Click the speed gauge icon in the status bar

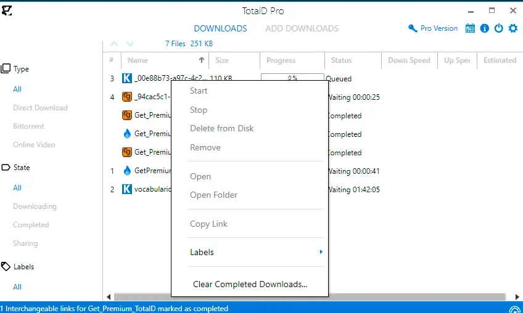514,309
